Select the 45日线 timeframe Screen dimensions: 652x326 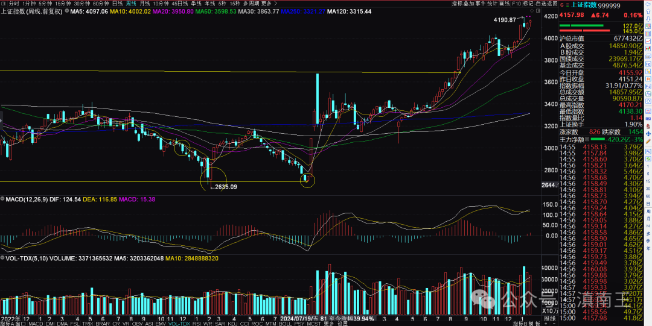click(180, 4)
